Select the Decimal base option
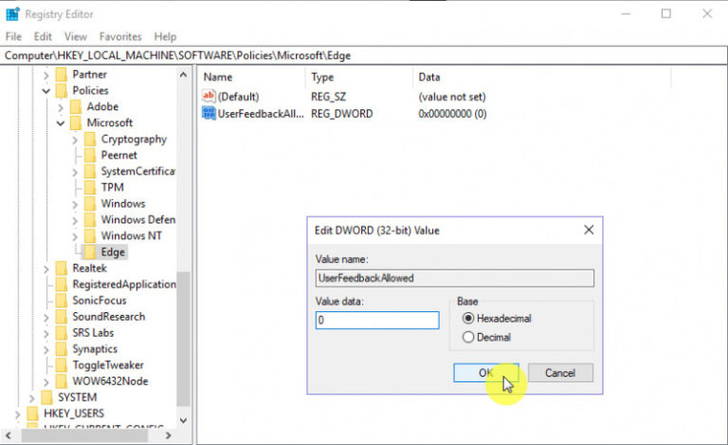This screenshot has width=728, height=445. [x=467, y=337]
